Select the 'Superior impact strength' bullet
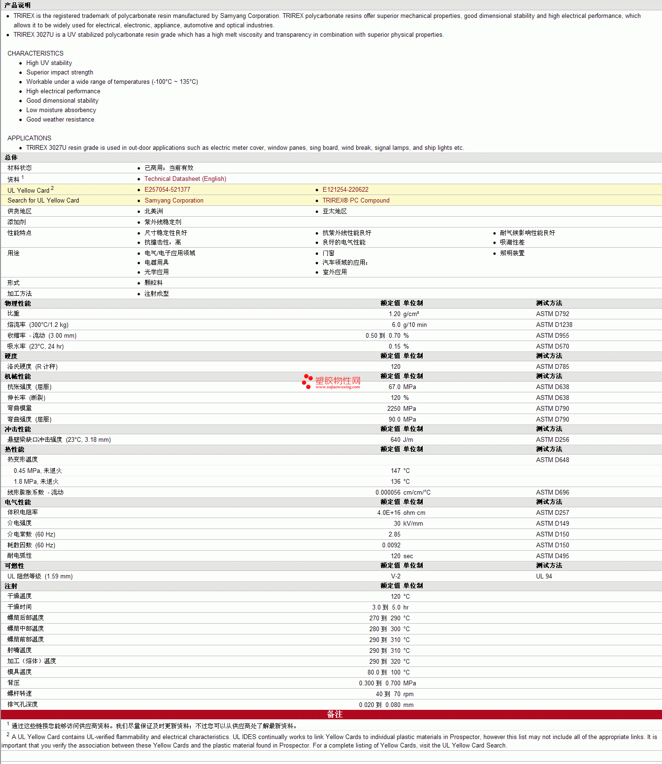 [60, 73]
